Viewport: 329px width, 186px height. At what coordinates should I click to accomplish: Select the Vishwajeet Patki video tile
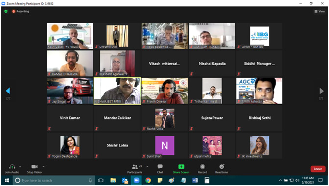pos(117,91)
